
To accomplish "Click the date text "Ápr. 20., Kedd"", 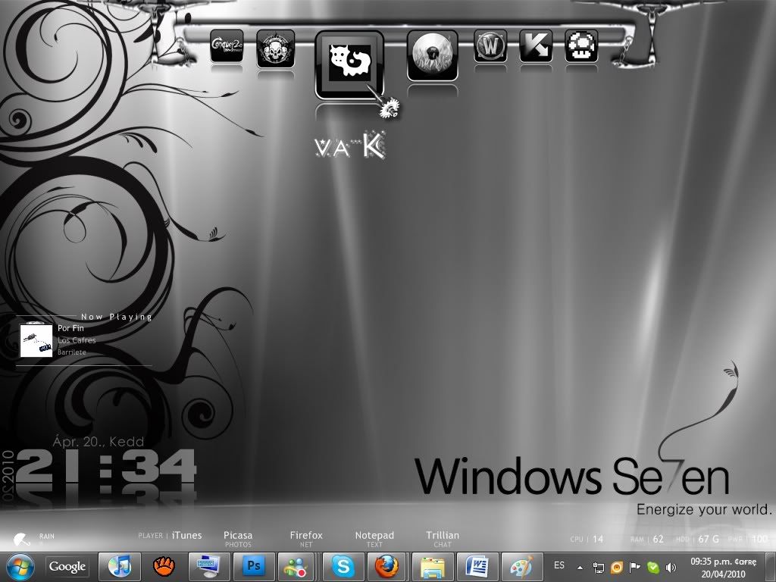I will pyautogui.click(x=99, y=442).
